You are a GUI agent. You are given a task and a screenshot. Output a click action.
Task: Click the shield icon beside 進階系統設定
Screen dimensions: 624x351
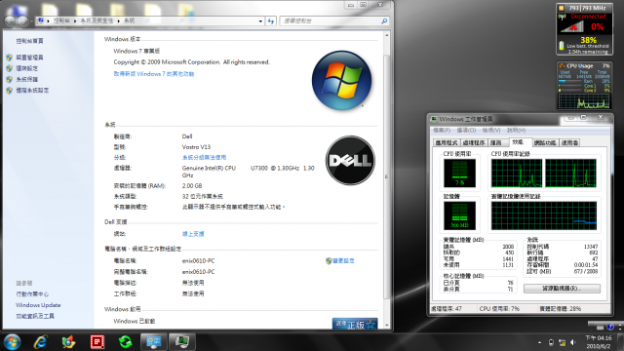tap(9, 91)
